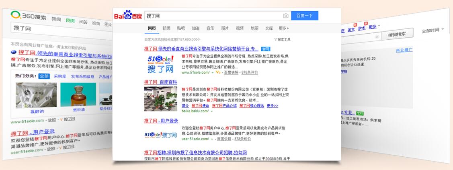Click the V3 credibility badge after www.51sole.com
Screen dimensions: 453x170
(218, 73)
